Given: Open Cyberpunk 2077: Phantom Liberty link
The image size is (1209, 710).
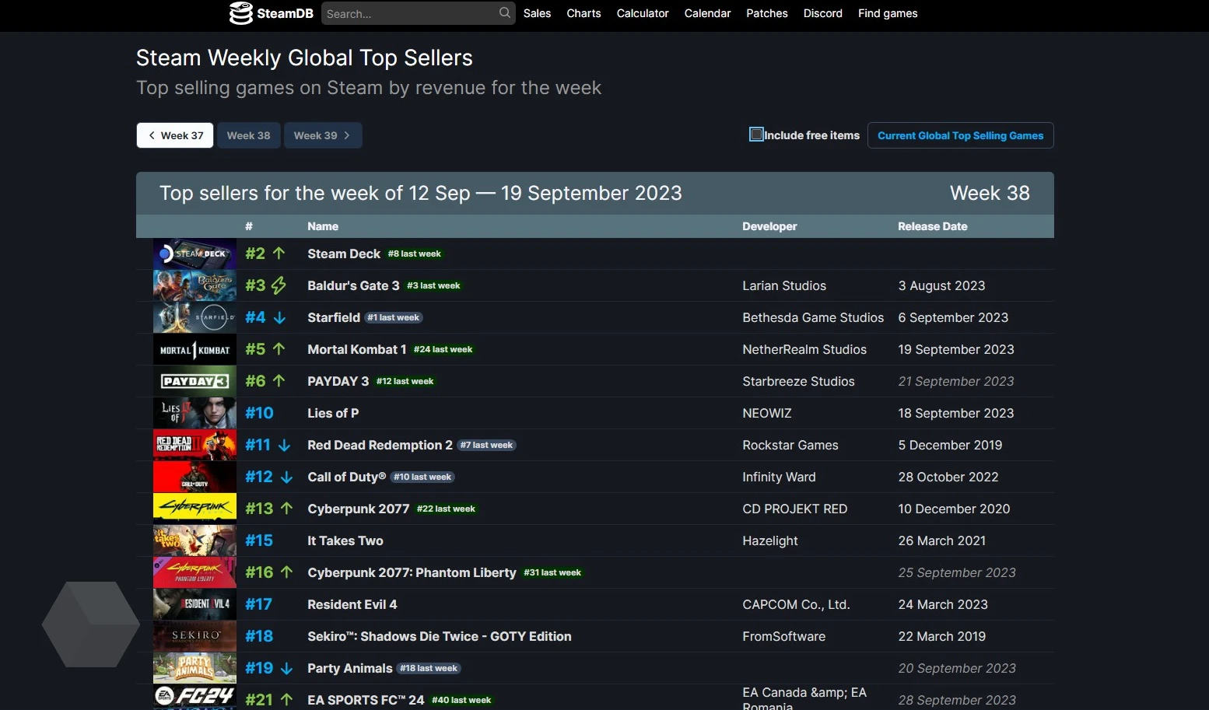Looking at the screenshot, I should 412,572.
